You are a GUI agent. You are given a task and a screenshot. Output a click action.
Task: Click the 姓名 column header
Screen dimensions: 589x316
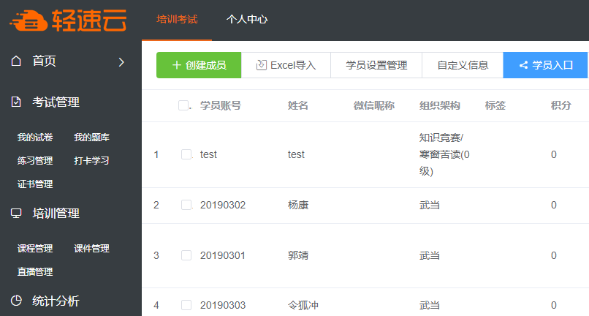pos(298,105)
